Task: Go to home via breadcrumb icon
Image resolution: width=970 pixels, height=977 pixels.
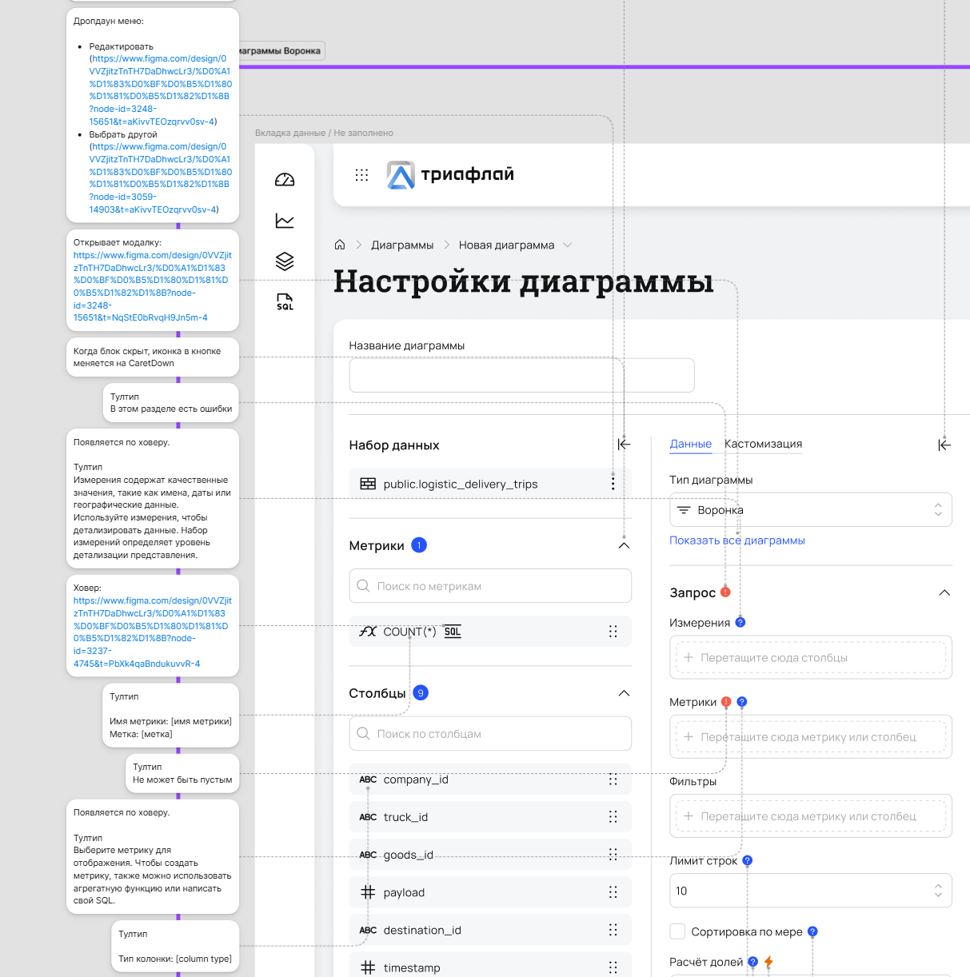Action: [340, 245]
